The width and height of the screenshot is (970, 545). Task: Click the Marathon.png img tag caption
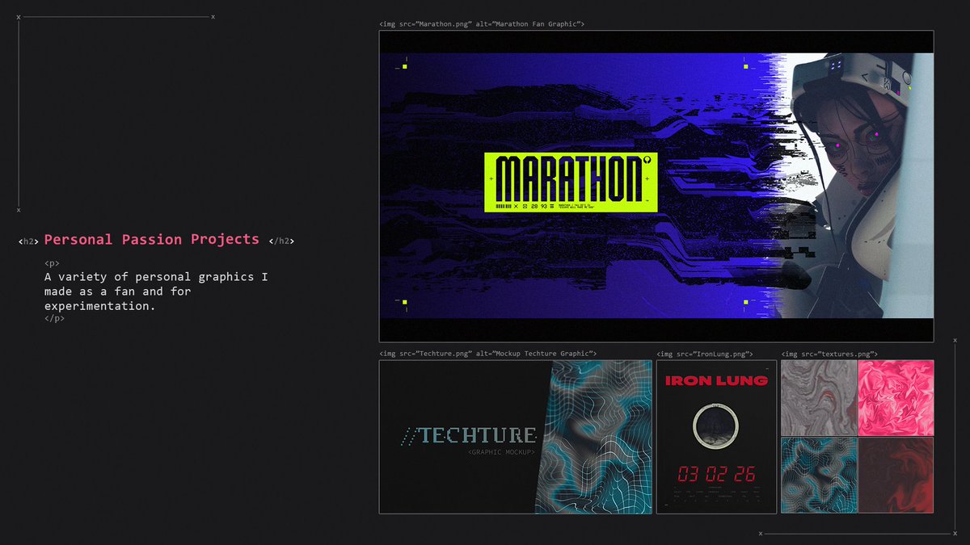click(482, 24)
